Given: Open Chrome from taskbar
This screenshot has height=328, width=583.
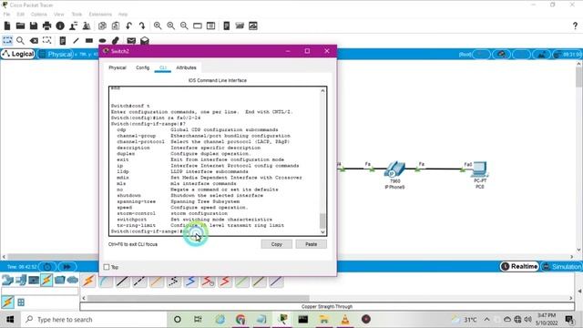Looking at the screenshot, I should tap(240, 320).
